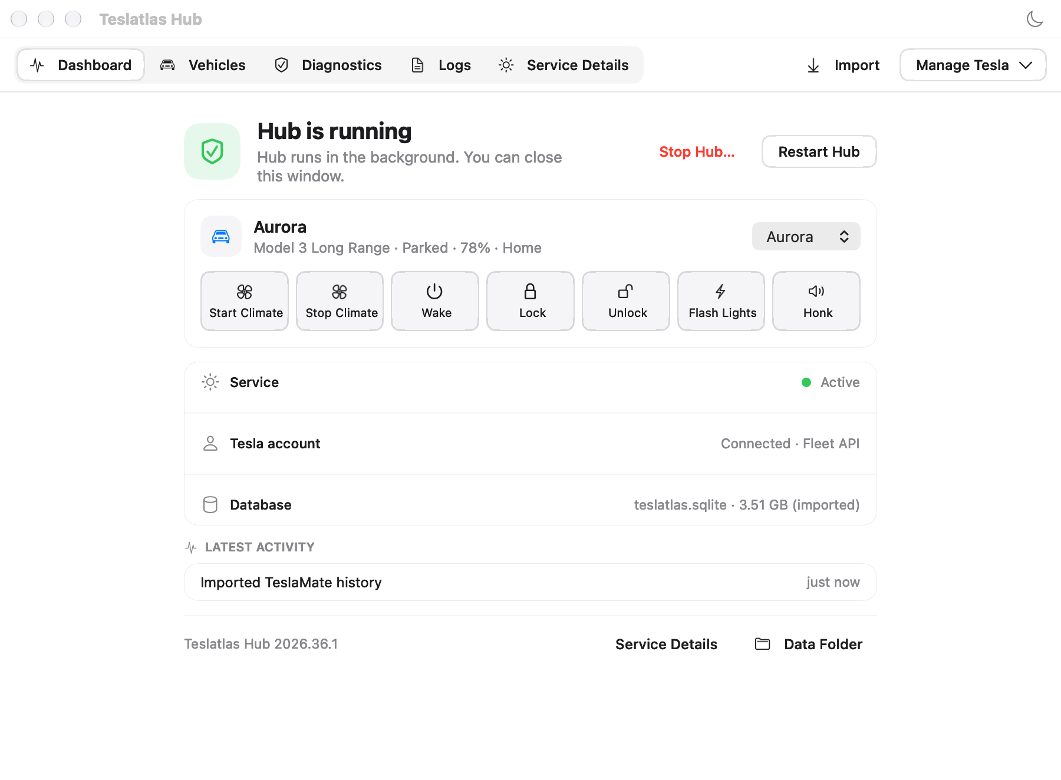This screenshot has height=780, width=1061.
Task: Go to the Diagnostics tab
Action: tap(328, 65)
